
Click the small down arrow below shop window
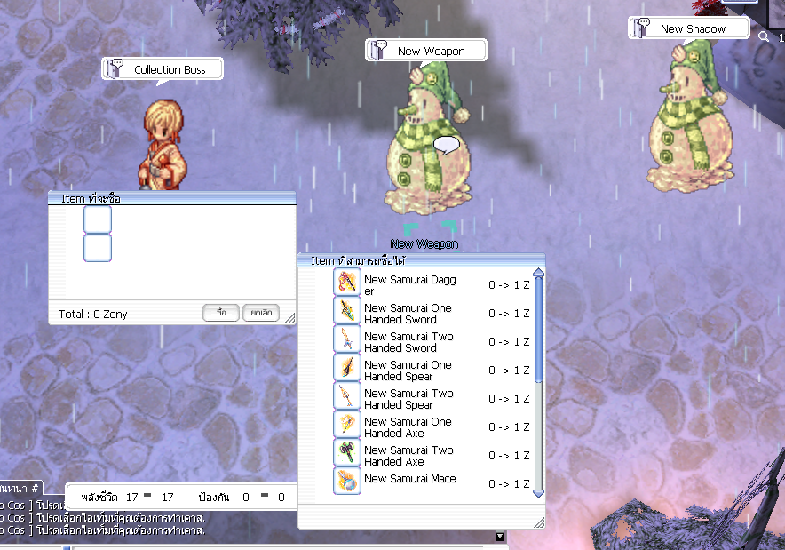(500, 537)
